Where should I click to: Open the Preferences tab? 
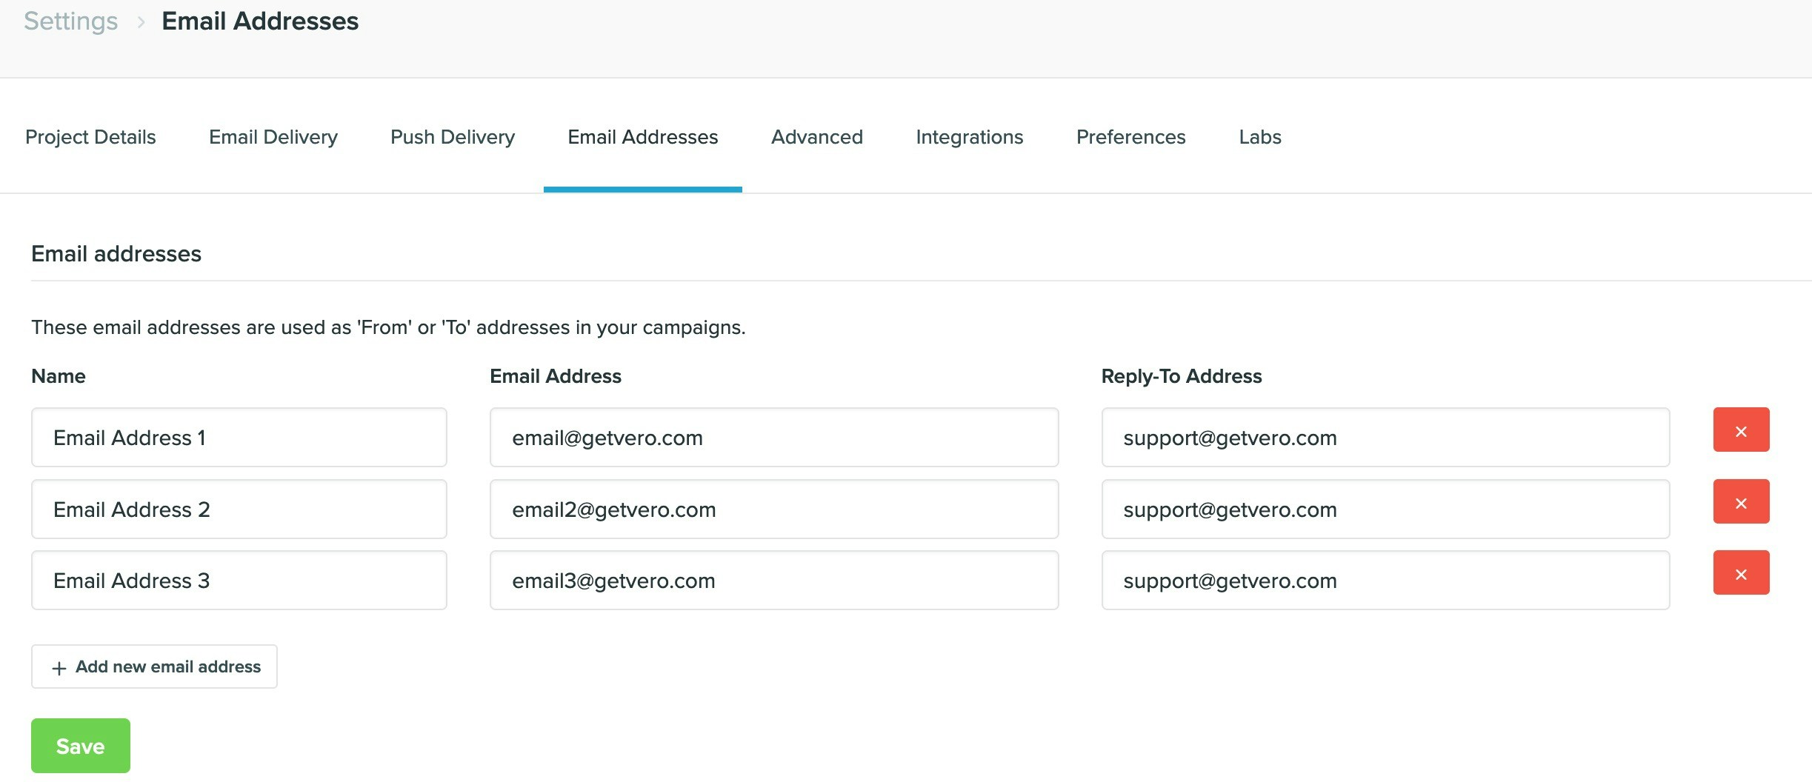pos(1130,137)
